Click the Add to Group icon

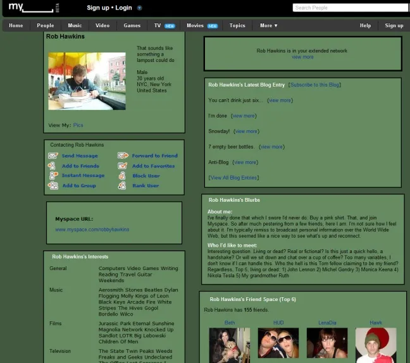(x=53, y=185)
